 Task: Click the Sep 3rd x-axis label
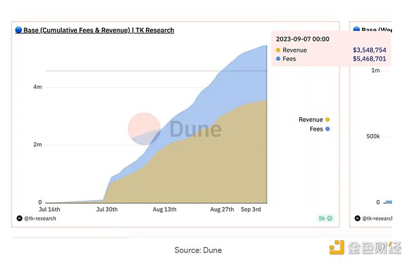[x=251, y=210]
